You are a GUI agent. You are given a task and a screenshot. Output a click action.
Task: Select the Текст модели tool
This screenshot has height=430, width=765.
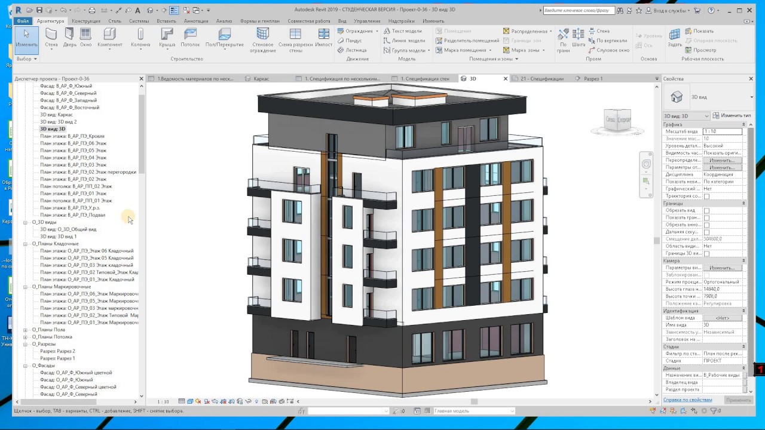(x=402, y=31)
